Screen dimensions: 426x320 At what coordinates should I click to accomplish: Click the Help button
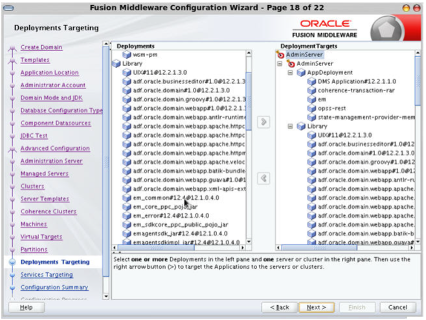(x=27, y=307)
